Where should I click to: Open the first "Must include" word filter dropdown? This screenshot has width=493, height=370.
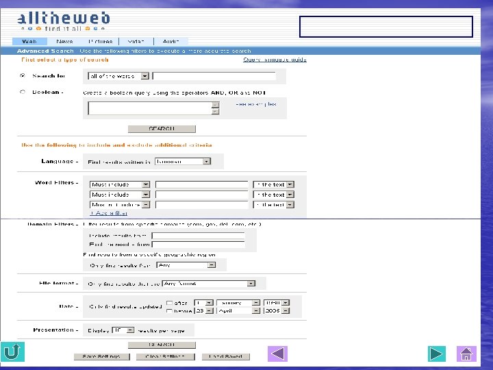pyautogui.click(x=120, y=185)
